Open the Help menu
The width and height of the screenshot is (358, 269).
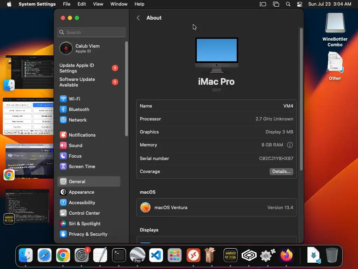pyautogui.click(x=139, y=4)
